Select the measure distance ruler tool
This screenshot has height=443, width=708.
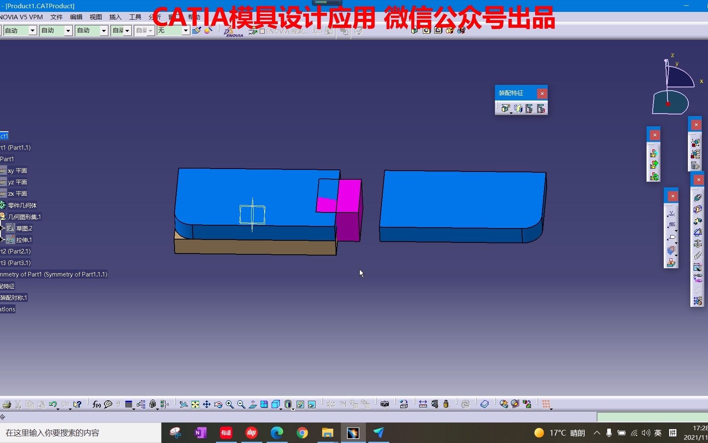coord(423,404)
